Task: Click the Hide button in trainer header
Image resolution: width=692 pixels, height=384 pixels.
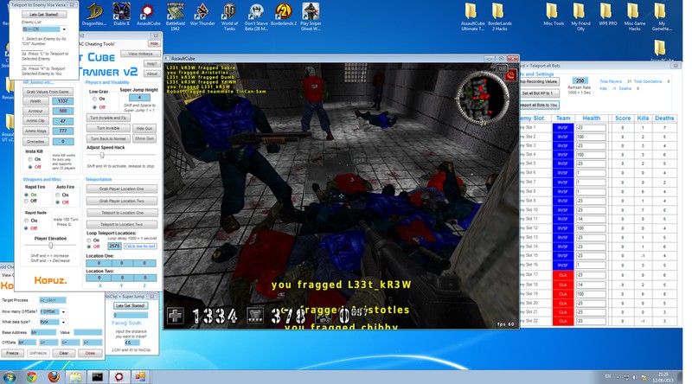Action: tap(154, 44)
